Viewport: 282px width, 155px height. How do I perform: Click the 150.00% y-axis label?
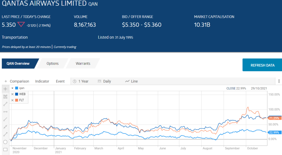274,94
